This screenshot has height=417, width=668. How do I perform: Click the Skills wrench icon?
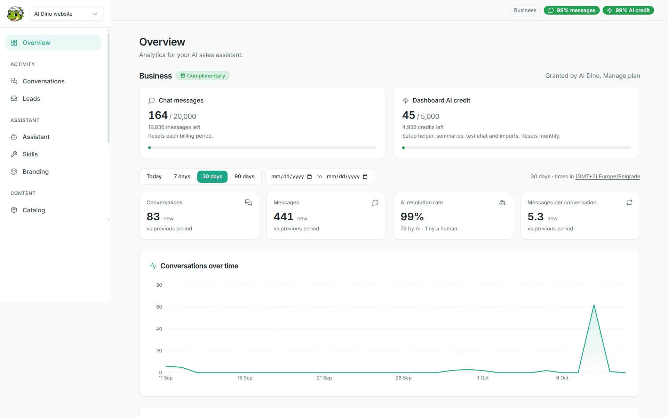[x=14, y=154]
